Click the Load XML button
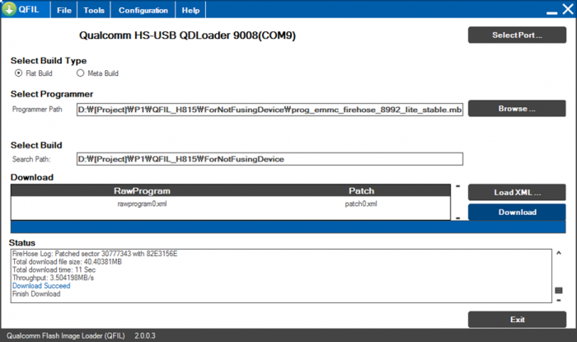577x342 pixels. pos(517,192)
